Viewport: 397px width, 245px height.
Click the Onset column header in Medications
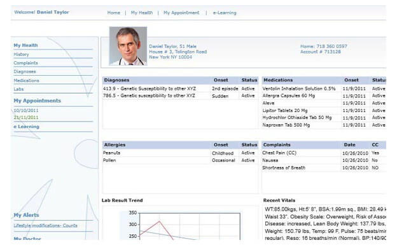coord(351,80)
